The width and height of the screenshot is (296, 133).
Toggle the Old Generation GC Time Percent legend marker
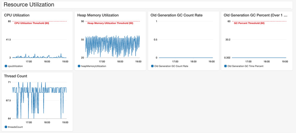tap(225, 66)
